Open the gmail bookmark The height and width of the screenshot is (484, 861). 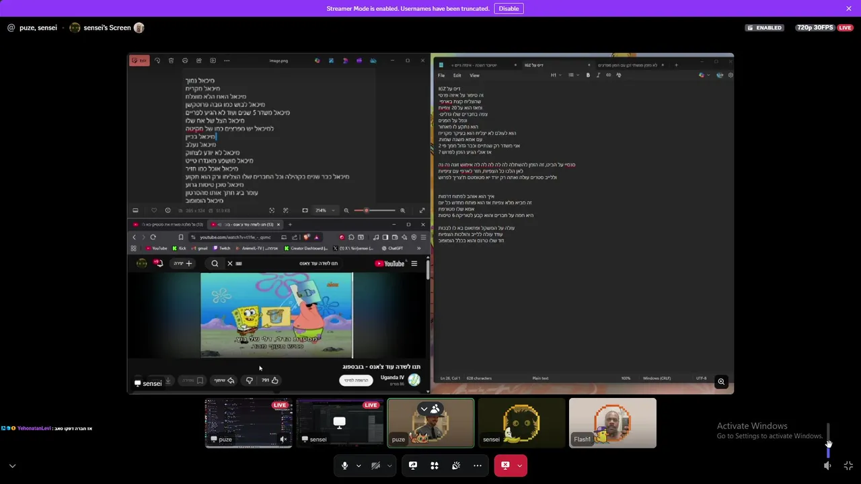click(x=200, y=248)
